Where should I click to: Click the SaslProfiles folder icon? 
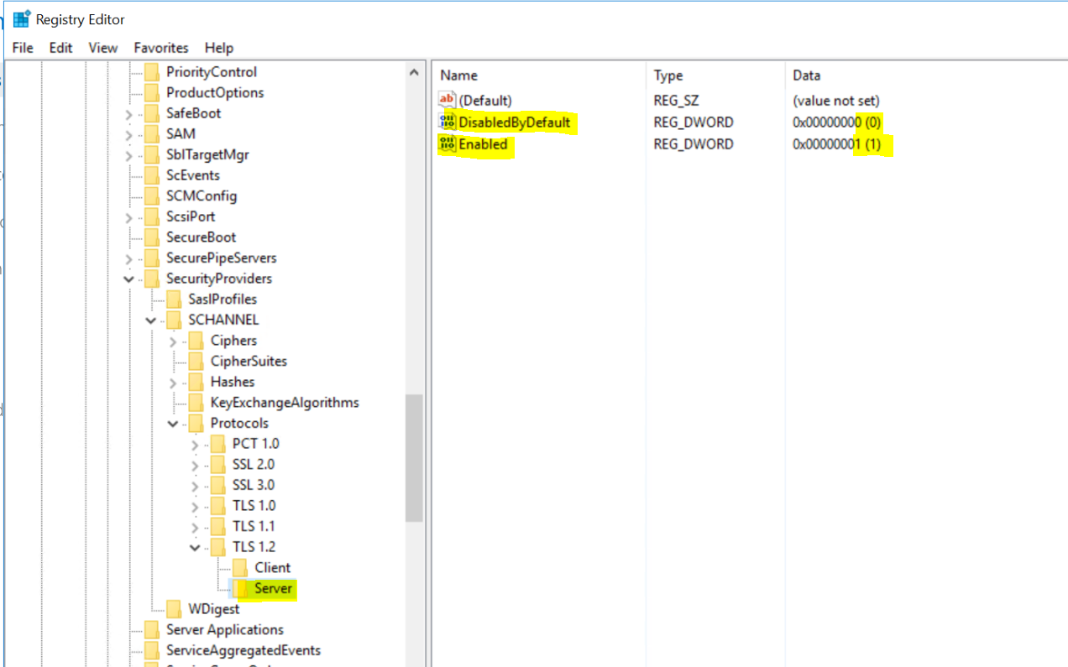tap(174, 299)
